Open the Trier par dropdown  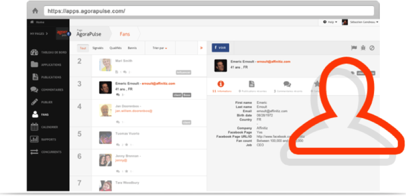pyautogui.click(x=160, y=48)
